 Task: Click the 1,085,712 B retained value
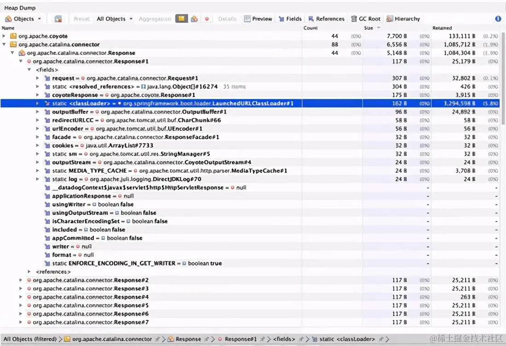tap(459, 45)
